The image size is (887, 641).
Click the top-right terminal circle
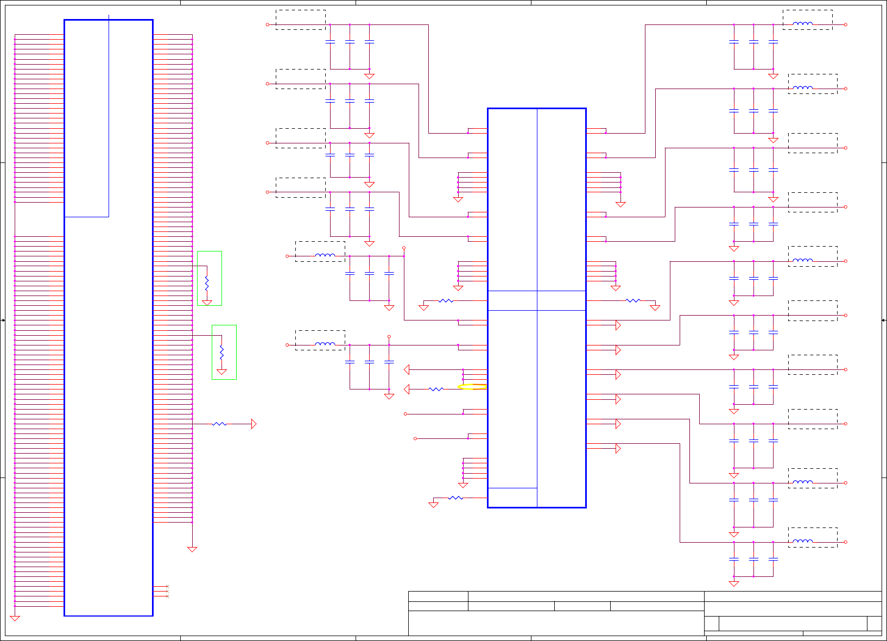coord(846,24)
